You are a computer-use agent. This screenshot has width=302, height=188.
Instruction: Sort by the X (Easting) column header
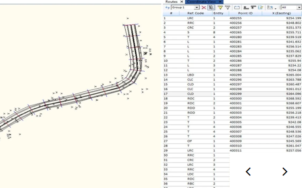point(281,13)
